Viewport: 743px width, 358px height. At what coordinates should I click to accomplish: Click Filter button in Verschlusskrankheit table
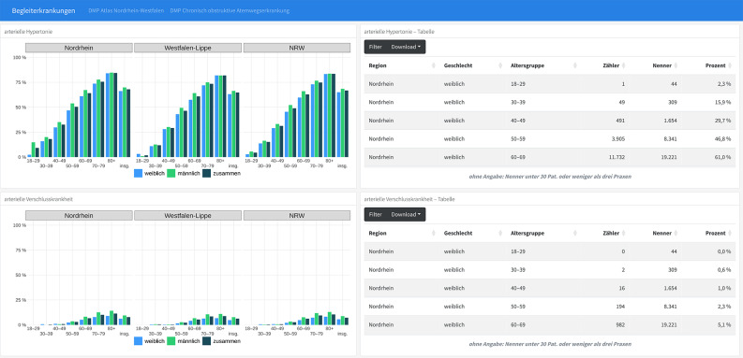point(376,214)
